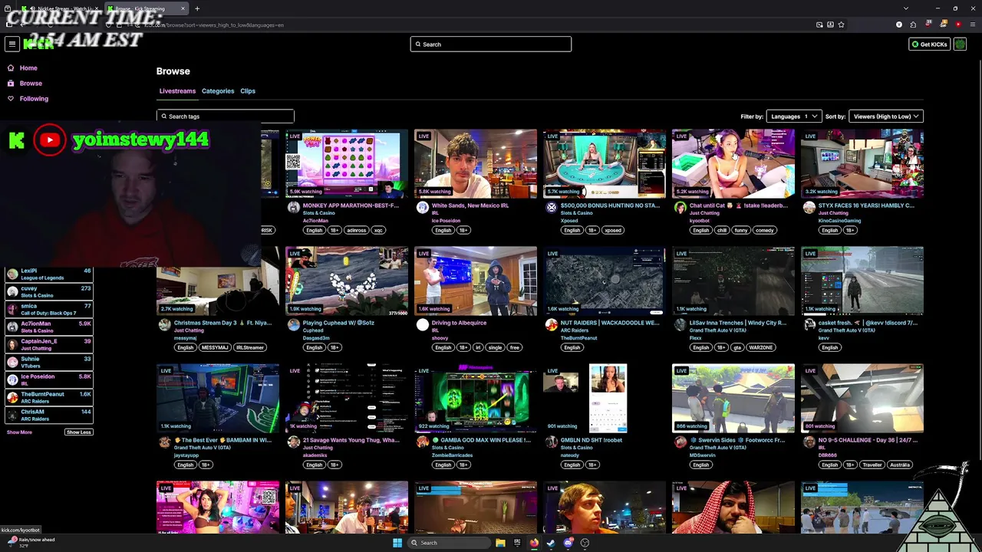Select the Browse - Kick Streaming browser tab

click(147, 8)
